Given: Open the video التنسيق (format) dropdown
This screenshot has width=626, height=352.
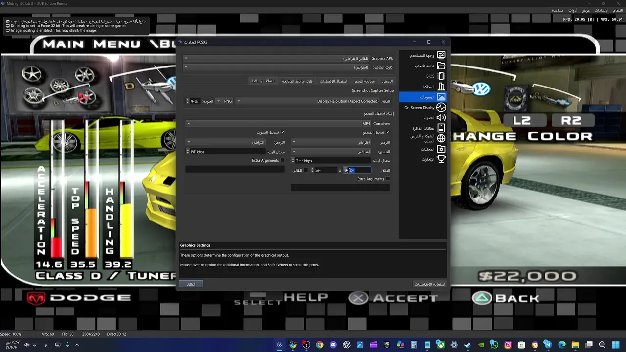Looking at the screenshot, I should [331, 152].
